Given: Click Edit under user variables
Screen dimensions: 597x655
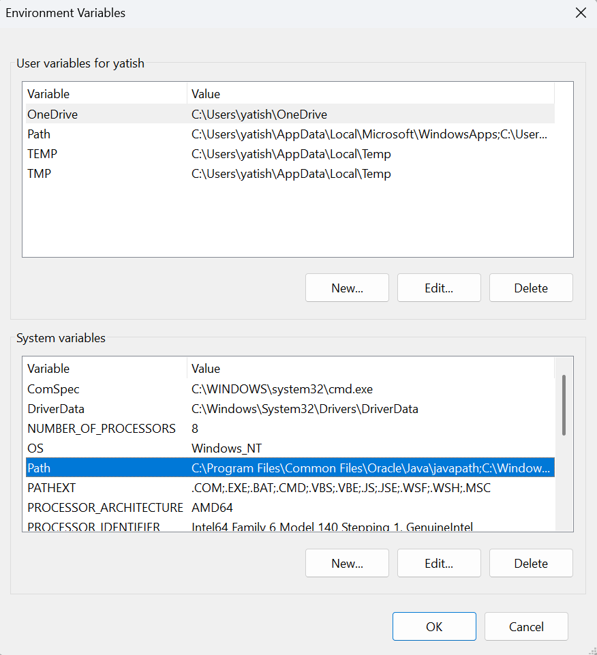Looking at the screenshot, I should coord(438,287).
